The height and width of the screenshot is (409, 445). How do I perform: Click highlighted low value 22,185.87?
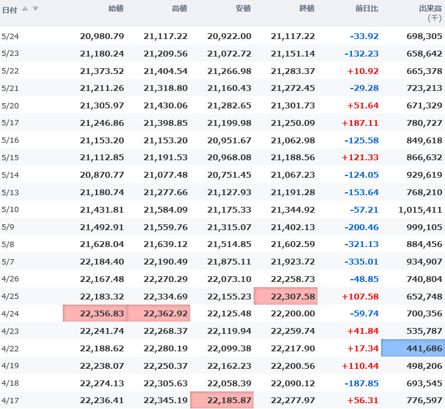[222, 401]
